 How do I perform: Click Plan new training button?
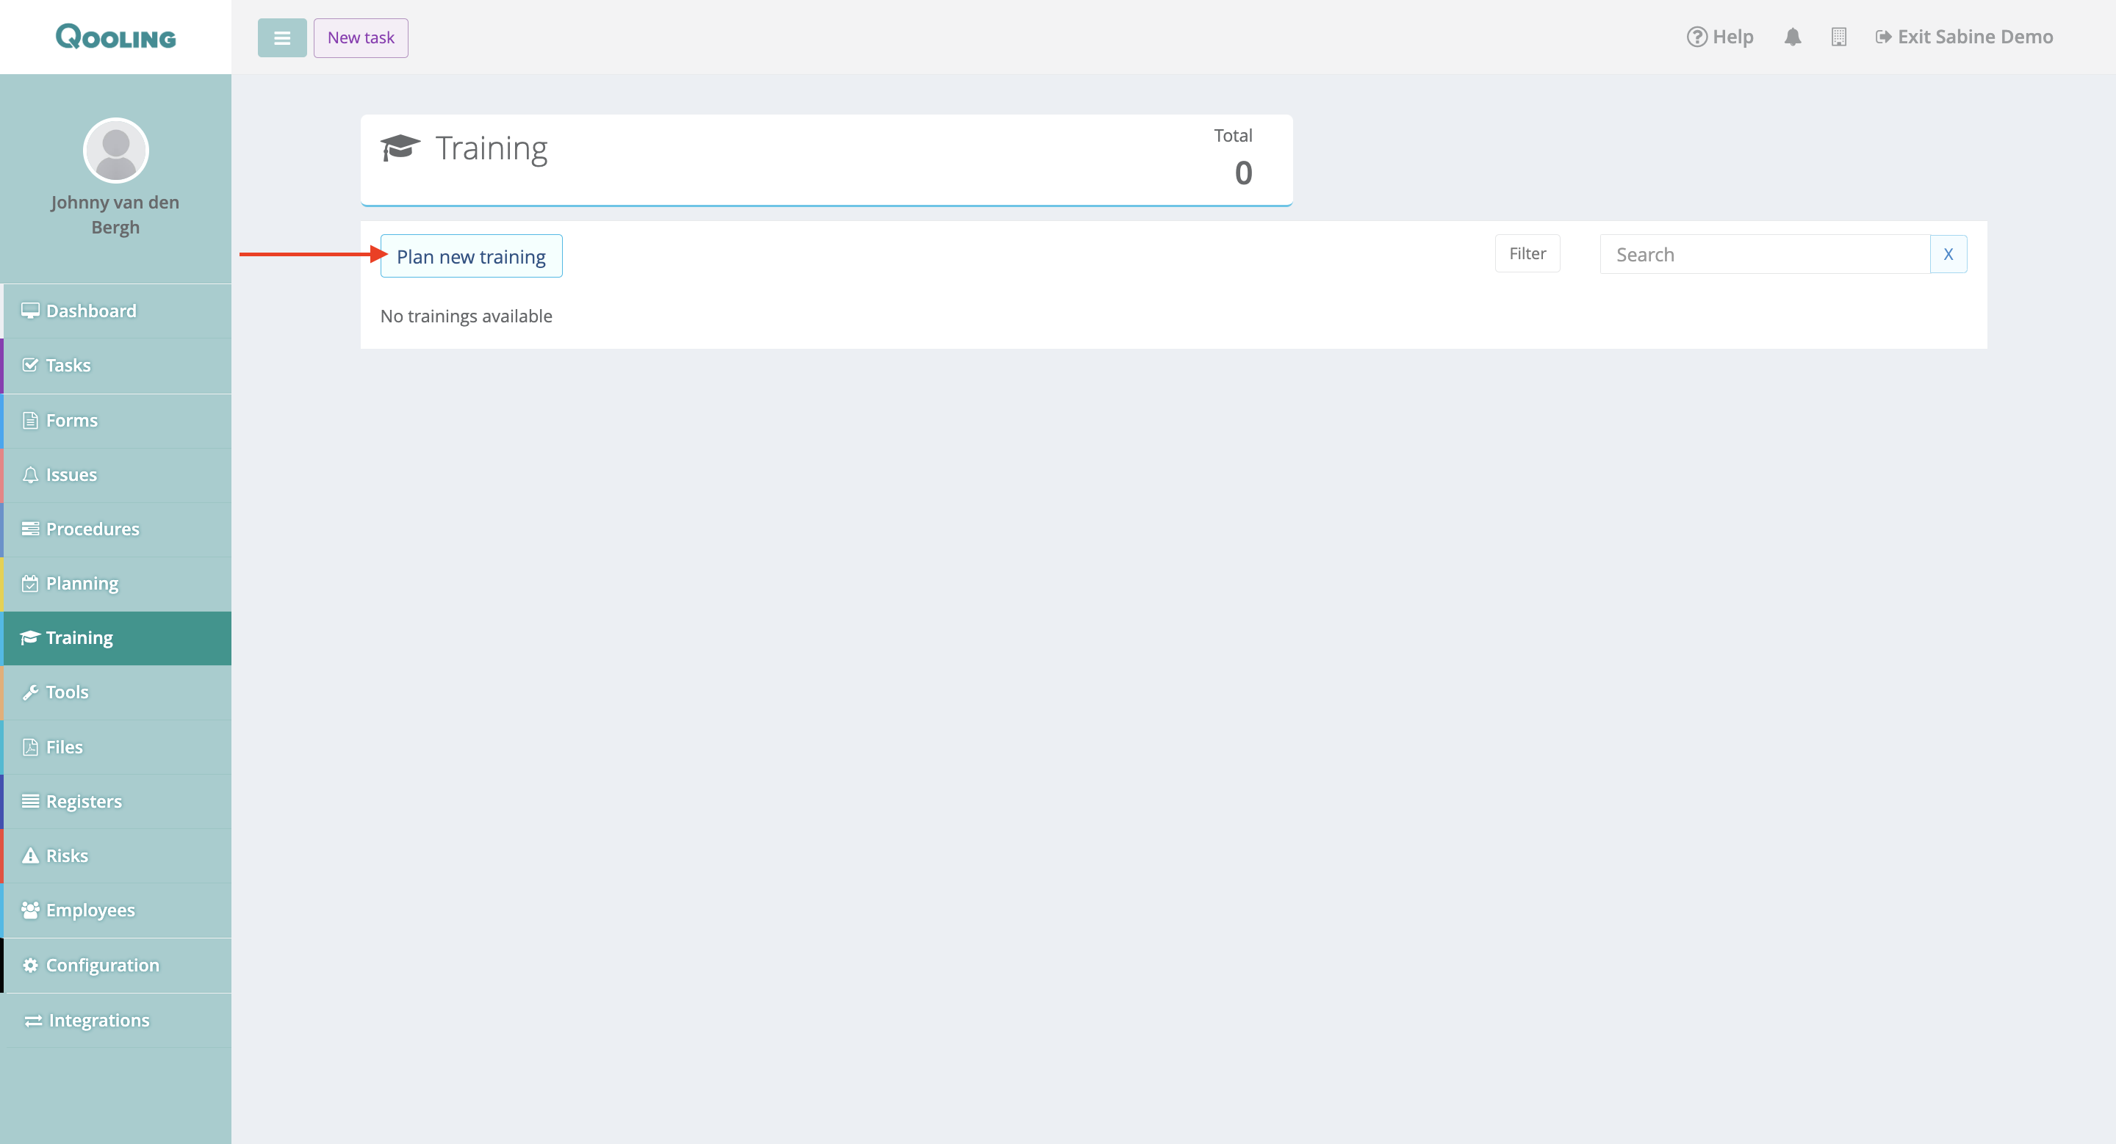coord(471,256)
